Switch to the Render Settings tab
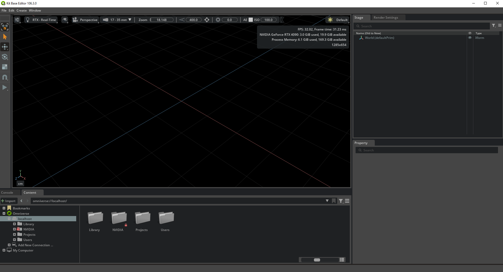The width and height of the screenshot is (503, 272). click(386, 17)
